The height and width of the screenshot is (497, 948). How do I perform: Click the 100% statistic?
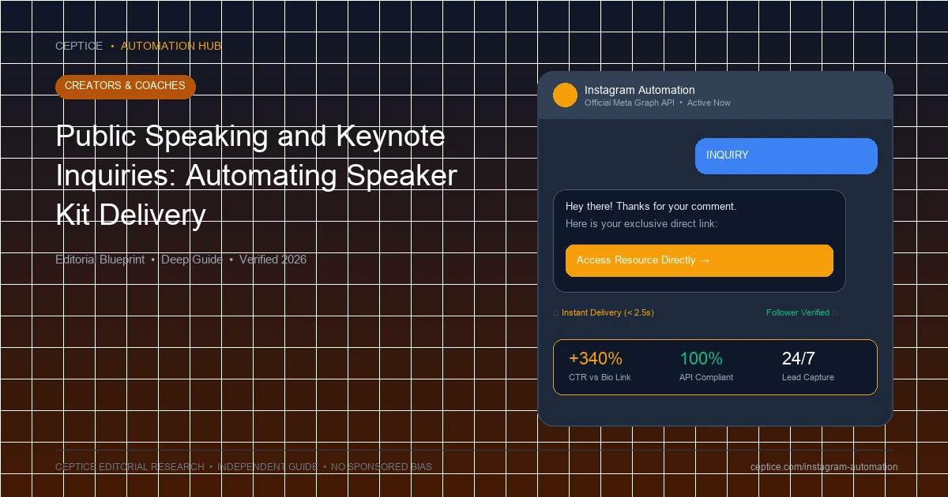(x=701, y=359)
